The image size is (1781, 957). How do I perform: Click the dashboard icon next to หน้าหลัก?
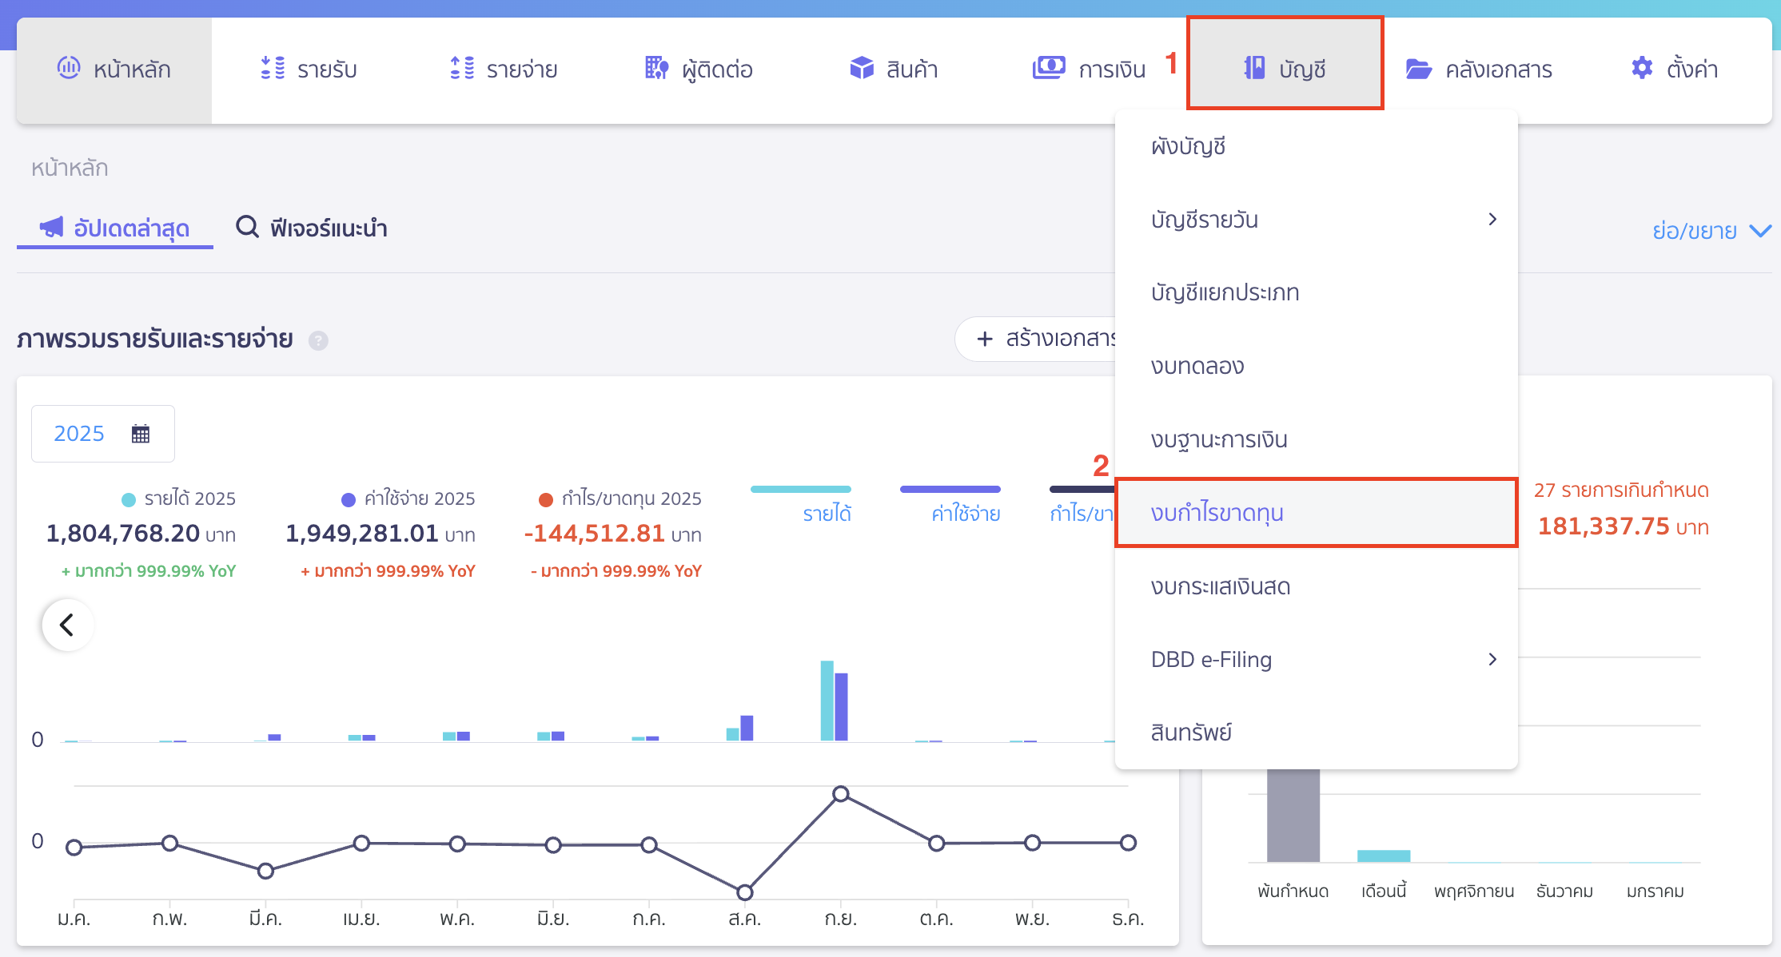pos(69,68)
